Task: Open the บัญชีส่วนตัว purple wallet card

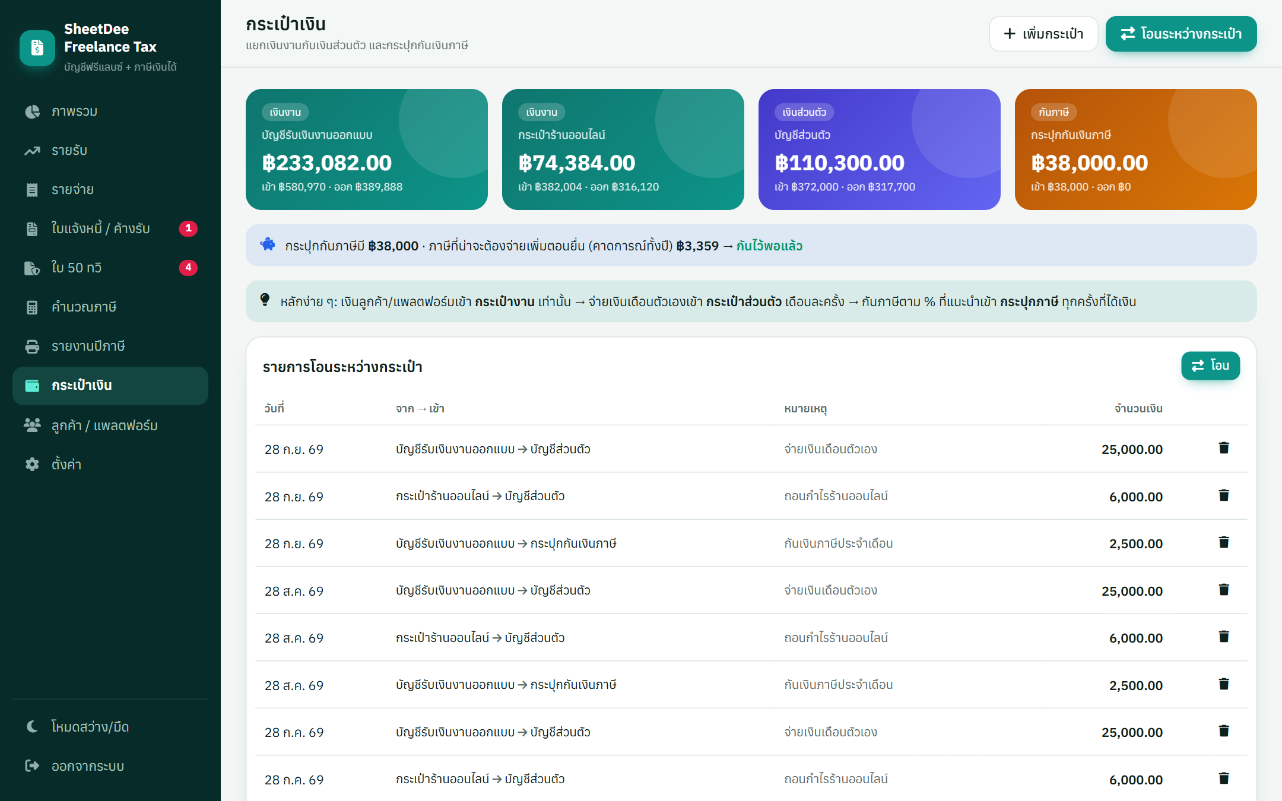Action: [880, 150]
